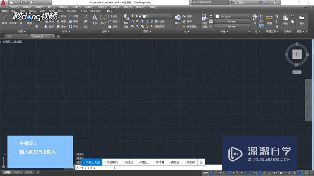Select IME candidate 马踏上天涯

[92, 162]
